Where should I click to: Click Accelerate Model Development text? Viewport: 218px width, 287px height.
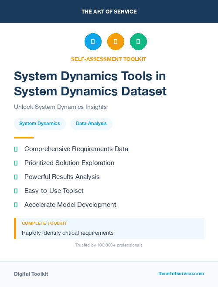[70, 205]
